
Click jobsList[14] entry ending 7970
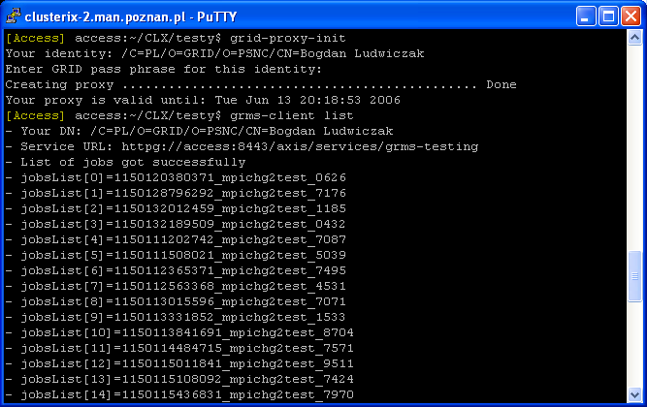[179, 394]
